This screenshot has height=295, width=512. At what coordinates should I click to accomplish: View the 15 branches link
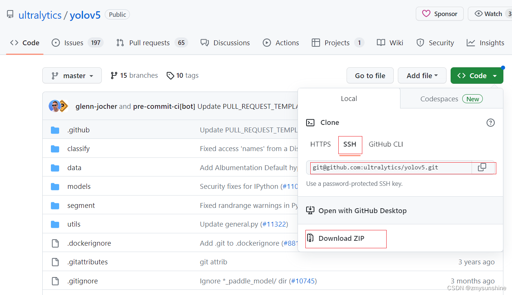coord(134,76)
